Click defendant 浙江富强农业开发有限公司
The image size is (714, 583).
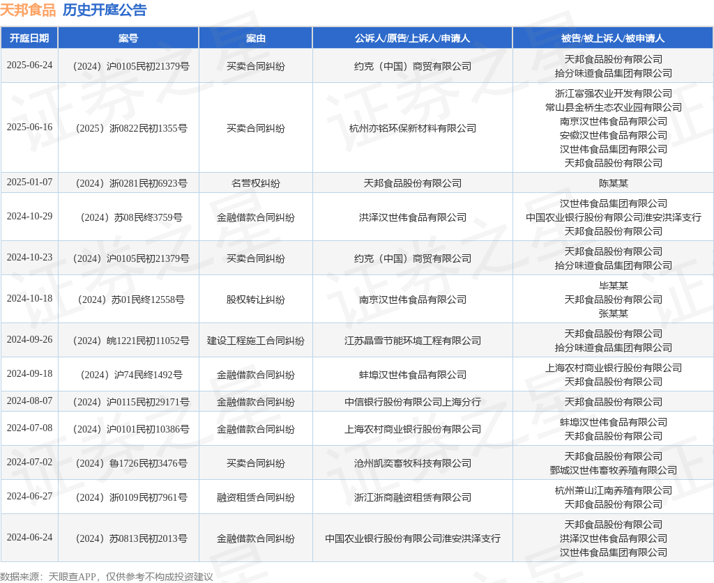point(614,93)
